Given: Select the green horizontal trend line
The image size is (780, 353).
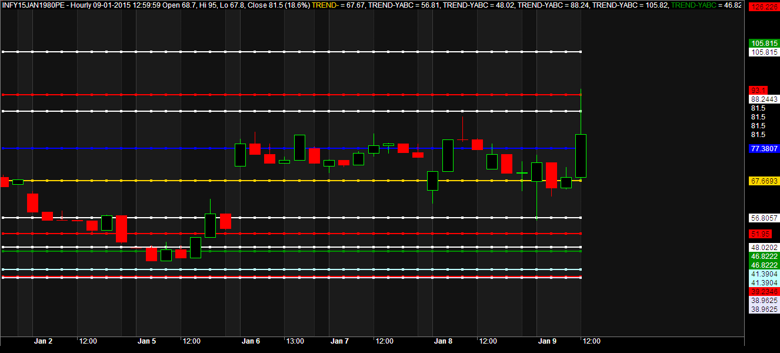Looking at the screenshot, I should click(292, 251).
